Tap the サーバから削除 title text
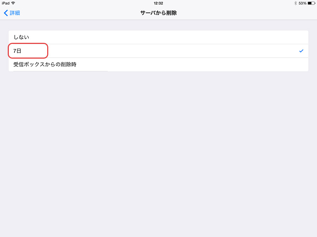The image size is (317, 237). [x=158, y=13]
